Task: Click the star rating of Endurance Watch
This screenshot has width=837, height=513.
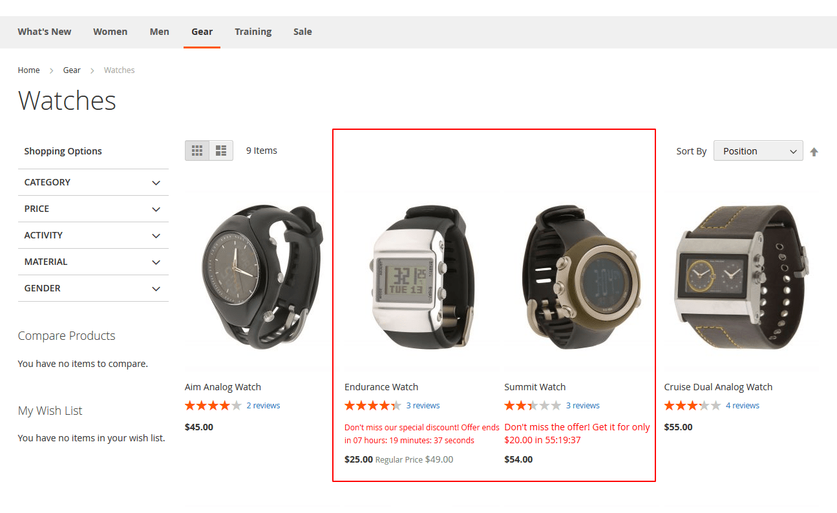Action: point(372,405)
